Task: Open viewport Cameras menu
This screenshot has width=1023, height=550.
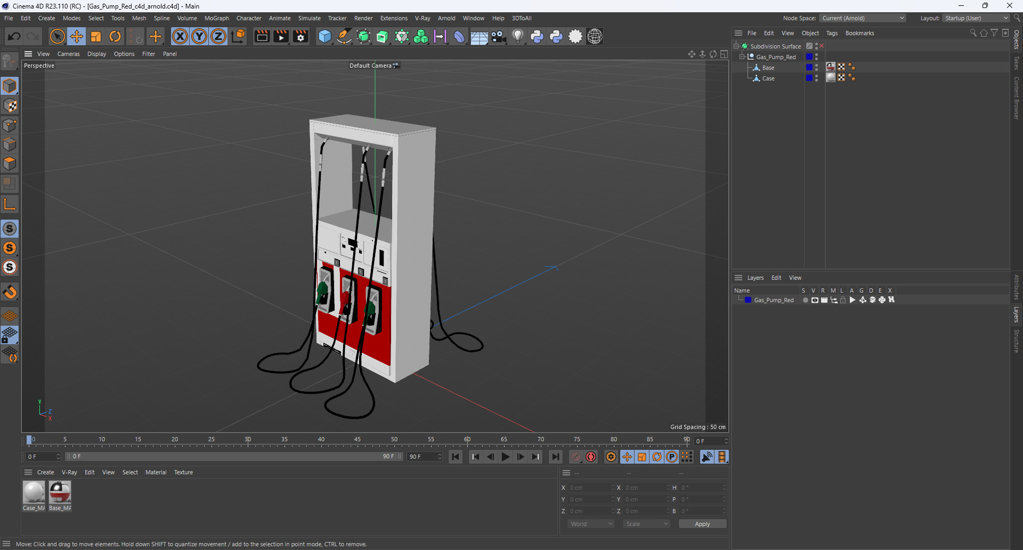Action: [x=69, y=54]
